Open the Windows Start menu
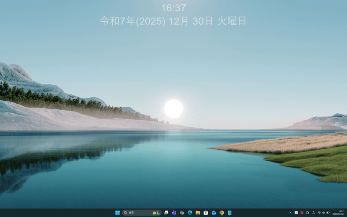347x217 pixels. 118,213
